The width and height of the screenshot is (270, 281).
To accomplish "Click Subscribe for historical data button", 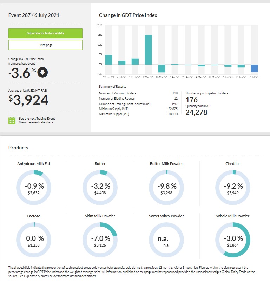I will point(45,33).
